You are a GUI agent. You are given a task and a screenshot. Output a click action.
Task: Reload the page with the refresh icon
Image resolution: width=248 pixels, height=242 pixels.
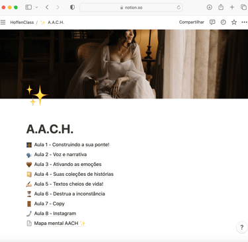pyautogui.click(x=179, y=7)
